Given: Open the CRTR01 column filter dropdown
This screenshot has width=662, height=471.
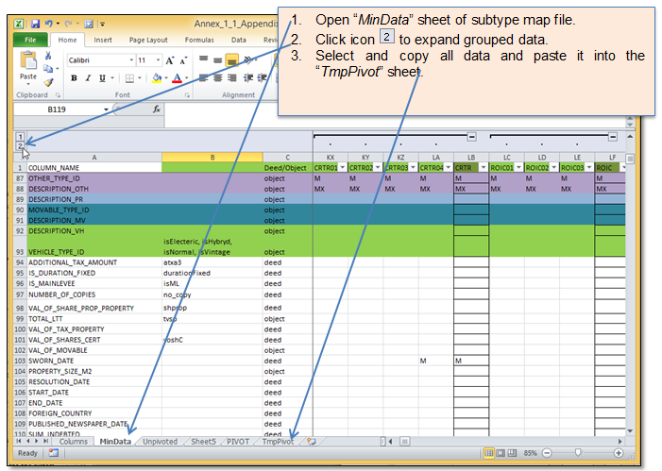Looking at the screenshot, I should 342,167.
